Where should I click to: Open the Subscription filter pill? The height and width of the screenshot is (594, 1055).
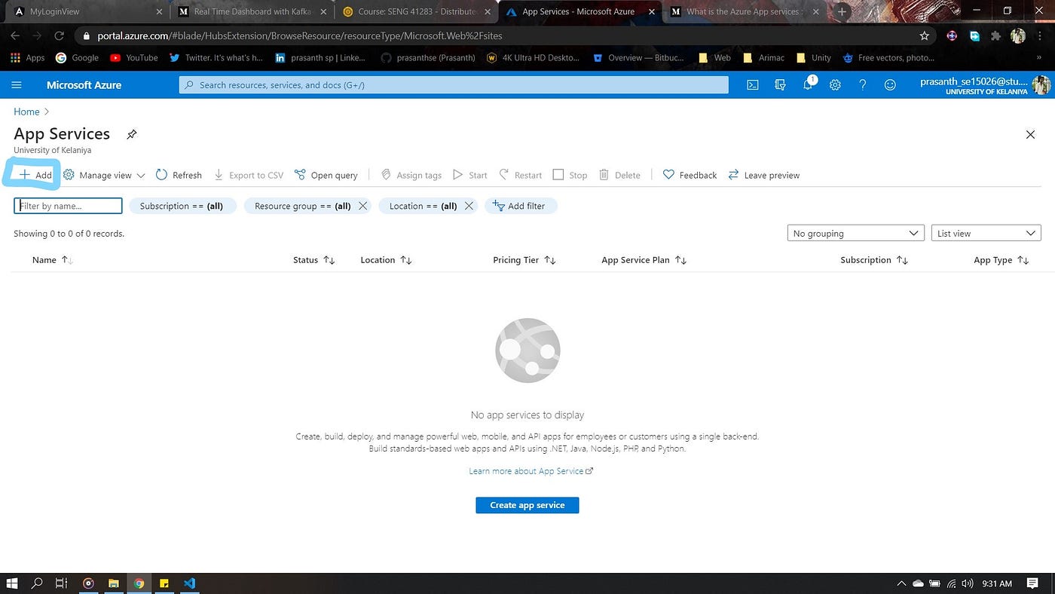(x=182, y=206)
